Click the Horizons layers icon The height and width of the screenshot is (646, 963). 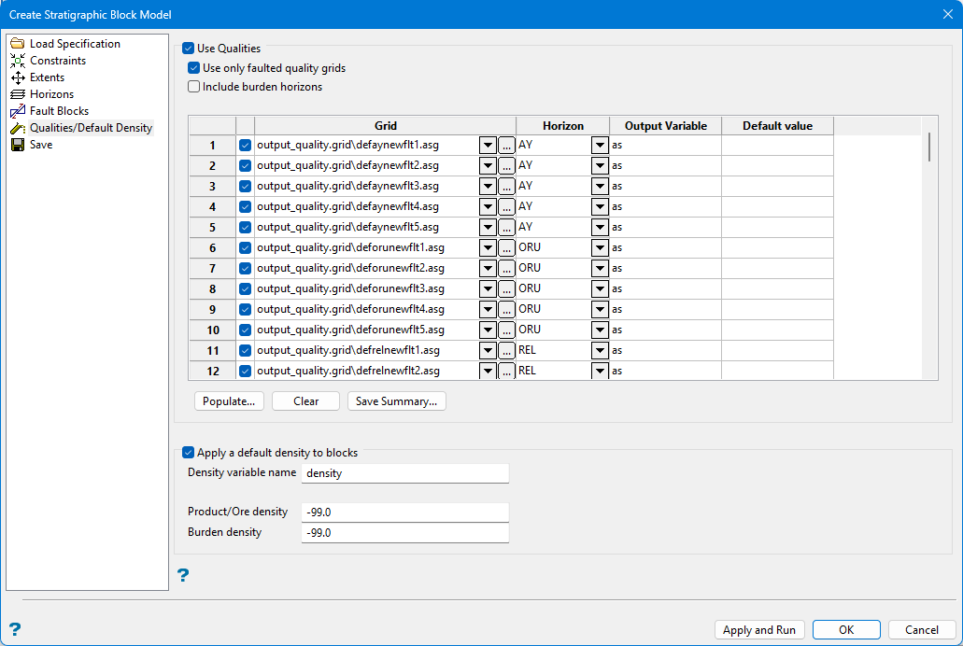(18, 94)
